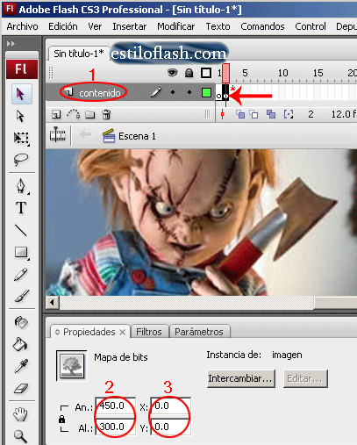Select the Eyedropper tool
The width and height of the screenshot is (357, 445).
(21, 366)
